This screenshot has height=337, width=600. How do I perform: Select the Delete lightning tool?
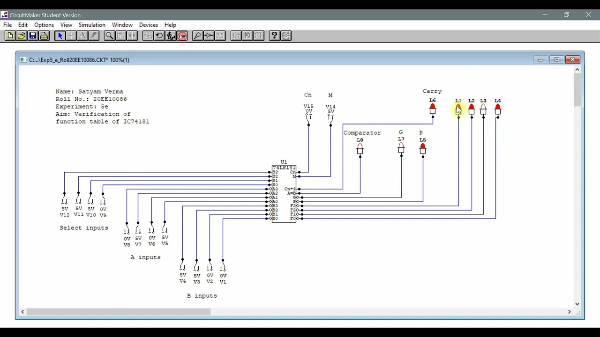tap(93, 36)
